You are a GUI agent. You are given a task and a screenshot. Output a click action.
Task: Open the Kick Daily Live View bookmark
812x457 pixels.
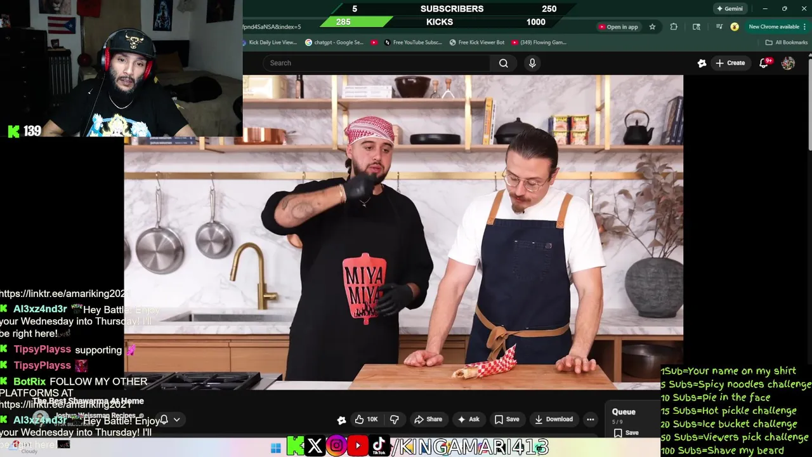pyautogui.click(x=270, y=43)
